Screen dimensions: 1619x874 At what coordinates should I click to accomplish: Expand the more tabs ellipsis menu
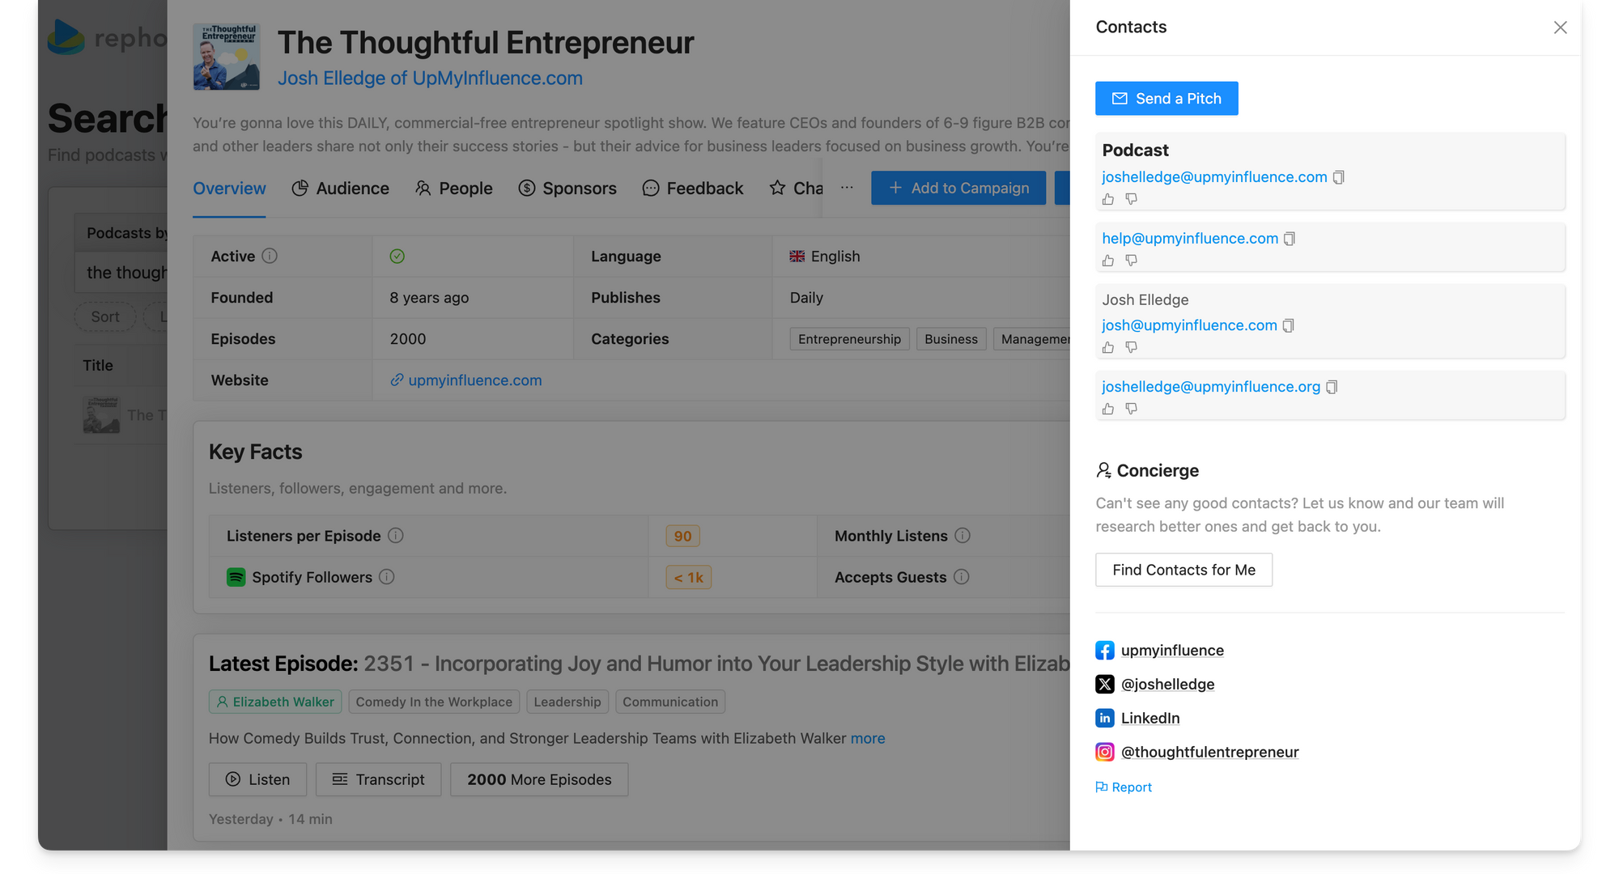847,188
